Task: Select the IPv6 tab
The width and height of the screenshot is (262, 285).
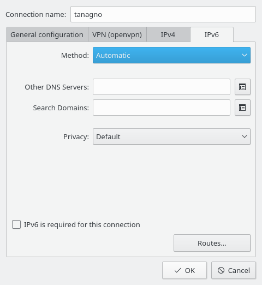Action: [x=212, y=34]
